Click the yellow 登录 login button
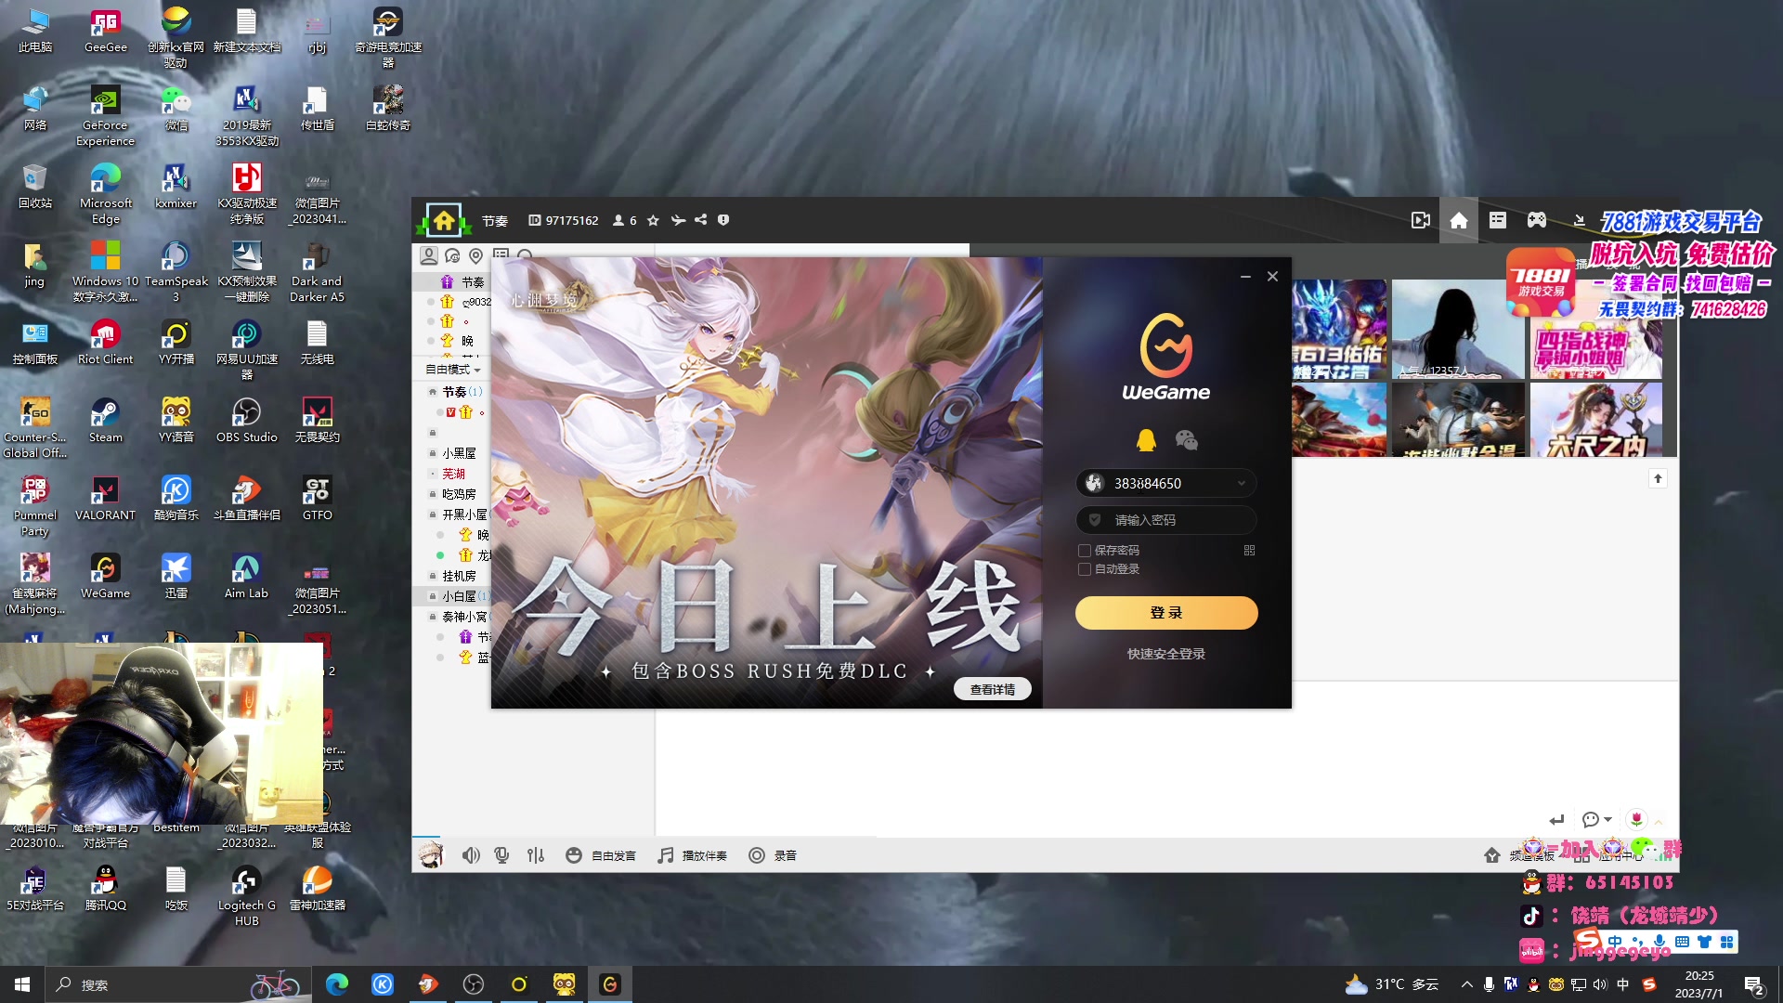Viewport: 1783px width, 1003px height. 1166,613
